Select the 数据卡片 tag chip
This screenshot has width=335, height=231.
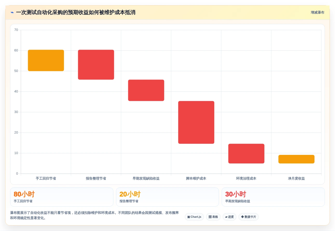pos(249,217)
